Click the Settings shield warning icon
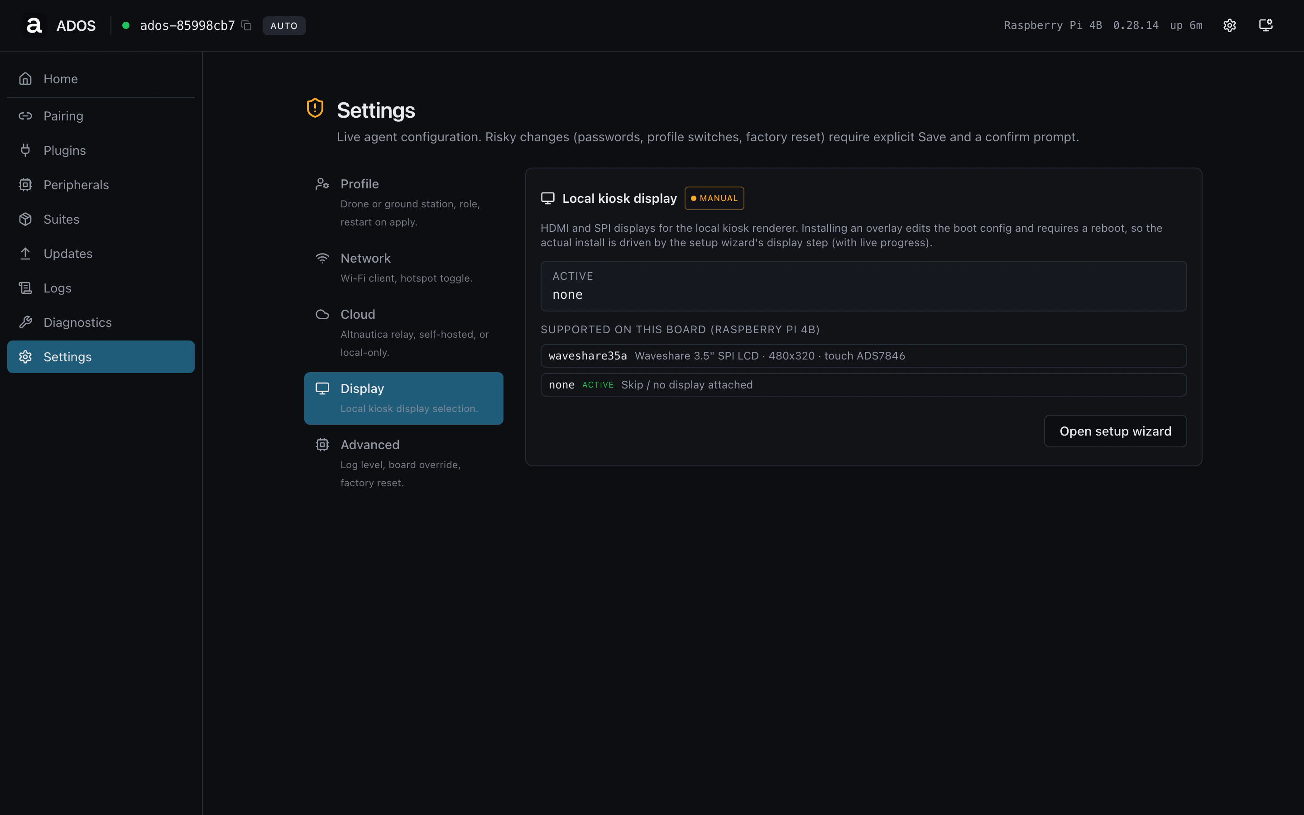The height and width of the screenshot is (815, 1304). 315,108
